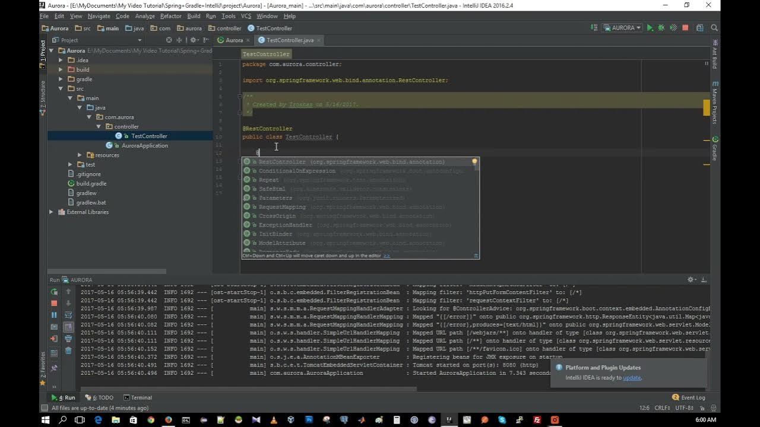Open the Refactor menu
This screenshot has width=760, height=427.
(170, 16)
